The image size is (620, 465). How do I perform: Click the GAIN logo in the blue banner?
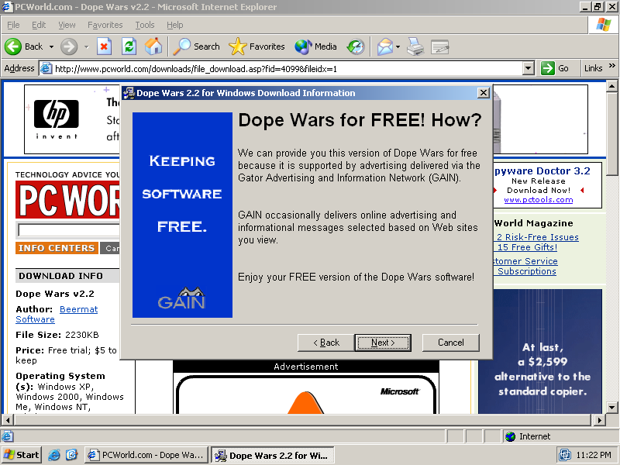(x=181, y=298)
